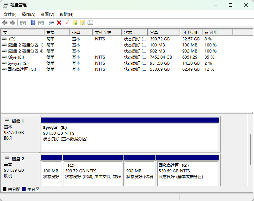Click the disk with magnifier toolbar icon

tap(51, 23)
